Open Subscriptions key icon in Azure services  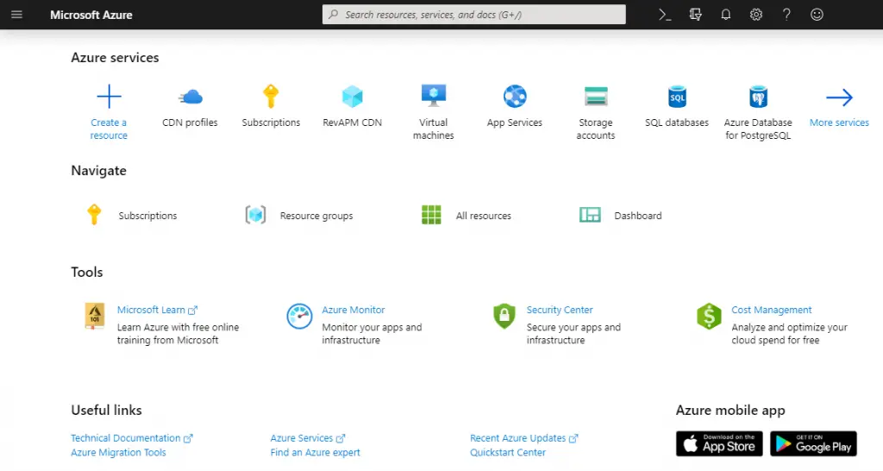pyautogui.click(x=271, y=97)
